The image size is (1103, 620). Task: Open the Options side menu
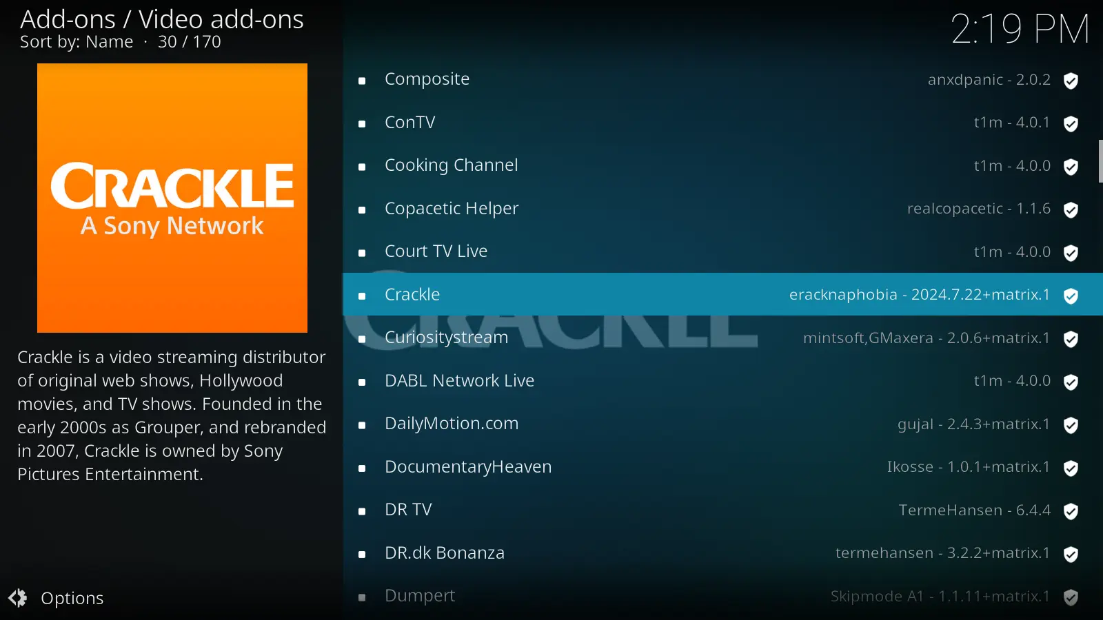pyautogui.click(x=57, y=598)
